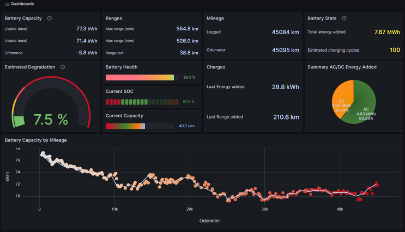Click the Max range (now) value 526.0 km

pos(188,41)
